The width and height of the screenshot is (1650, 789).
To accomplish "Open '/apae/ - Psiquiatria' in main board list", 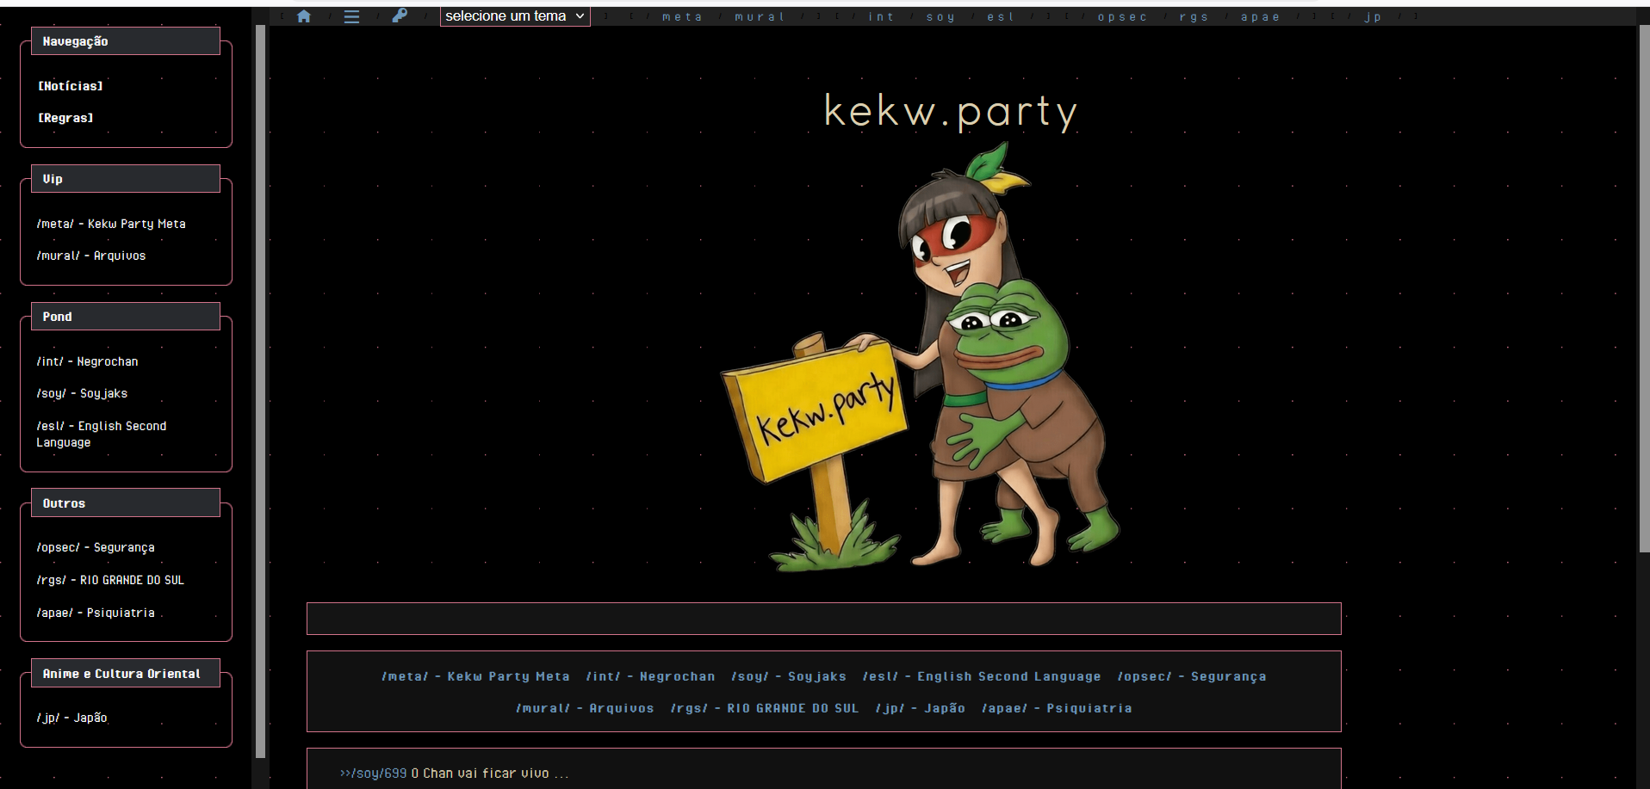I will (1057, 708).
